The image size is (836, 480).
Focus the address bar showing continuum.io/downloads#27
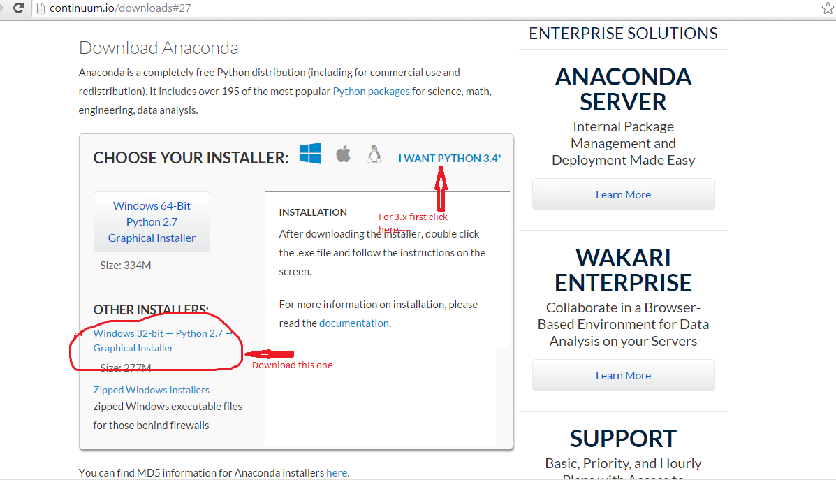427,8
